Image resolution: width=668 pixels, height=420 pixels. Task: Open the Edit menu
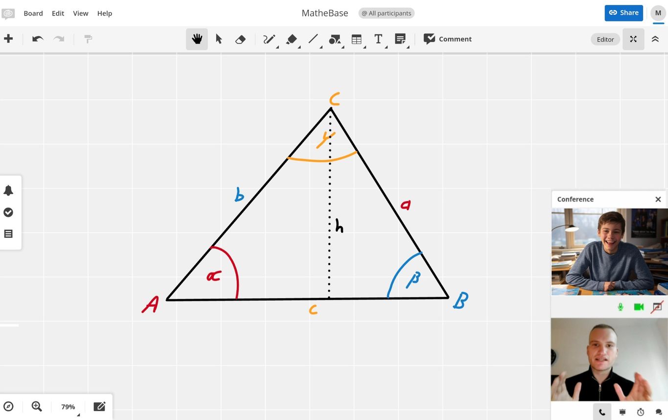tap(58, 13)
